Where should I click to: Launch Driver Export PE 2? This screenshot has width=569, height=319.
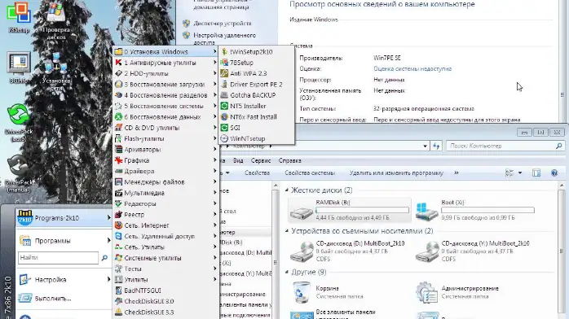pyautogui.click(x=256, y=85)
